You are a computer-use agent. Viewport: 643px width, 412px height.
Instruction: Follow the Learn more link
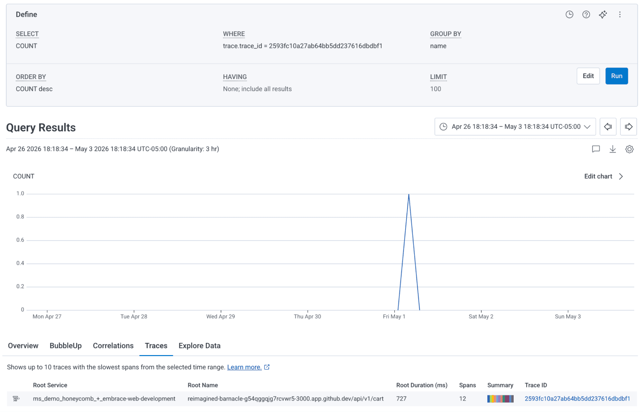point(244,367)
